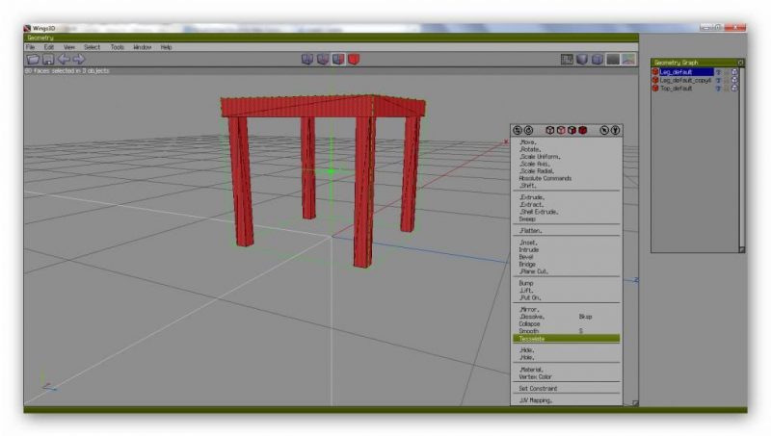Open the Tools menu

(118, 47)
